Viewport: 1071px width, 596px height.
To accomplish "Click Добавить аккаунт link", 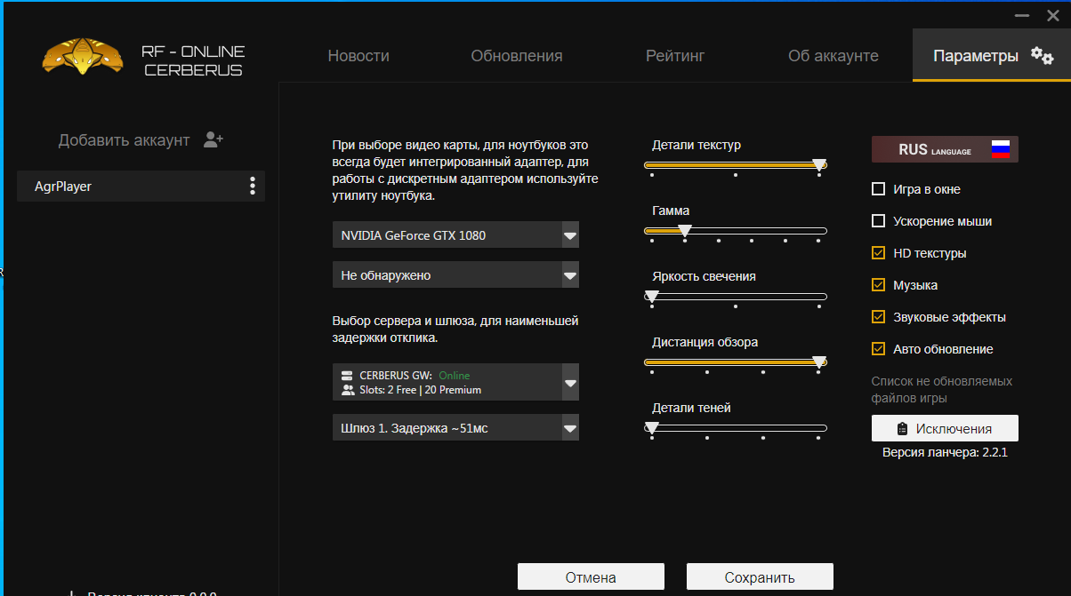I will tap(124, 140).
